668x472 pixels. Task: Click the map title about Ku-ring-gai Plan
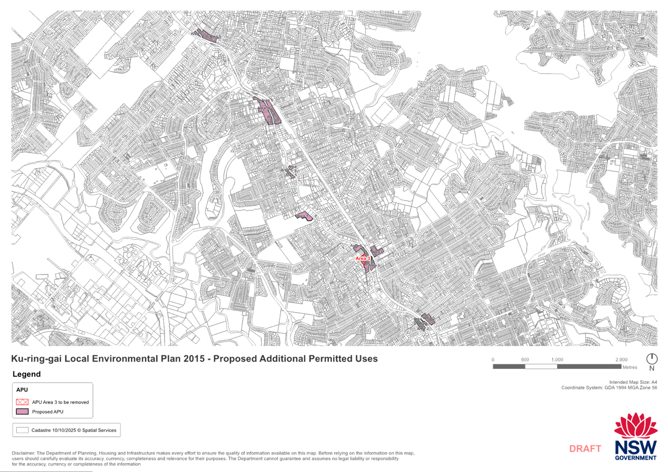point(194,359)
